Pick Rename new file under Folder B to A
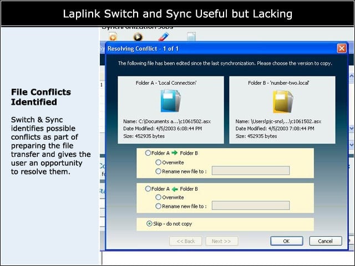 click(158, 206)
